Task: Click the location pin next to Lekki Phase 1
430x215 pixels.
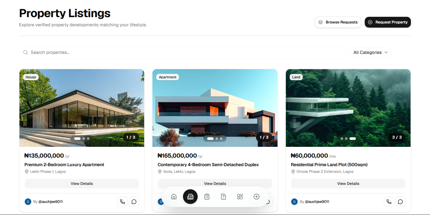Action: [27, 172]
